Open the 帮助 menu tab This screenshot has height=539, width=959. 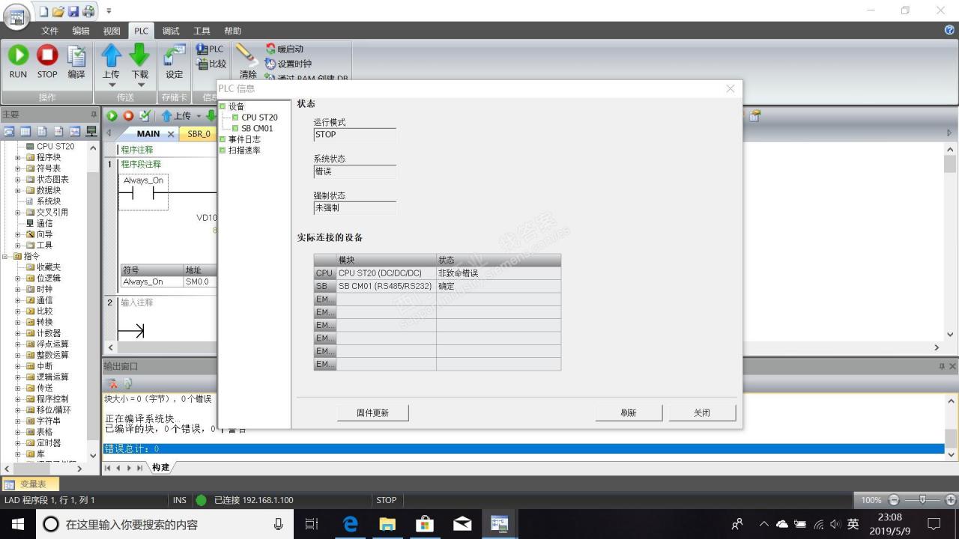pyautogui.click(x=232, y=31)
